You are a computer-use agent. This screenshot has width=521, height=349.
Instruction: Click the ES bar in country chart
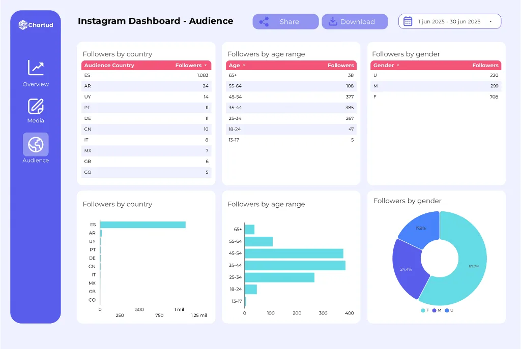click(142, 225)
